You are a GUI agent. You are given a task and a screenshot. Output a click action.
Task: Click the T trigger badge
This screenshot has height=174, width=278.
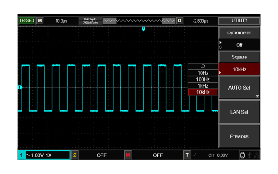coord(187,155)
